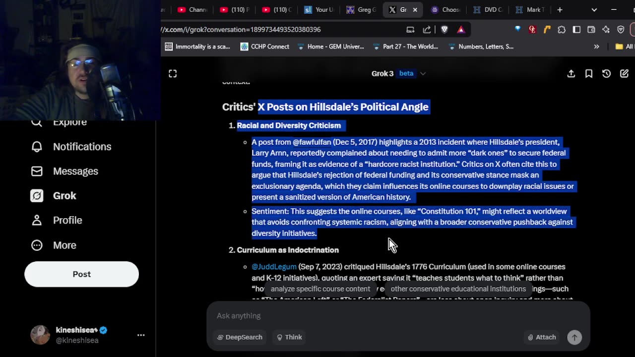Click the blue gem extension icon
The width and height of the screenshot is (635, 357).
(518, 30)
